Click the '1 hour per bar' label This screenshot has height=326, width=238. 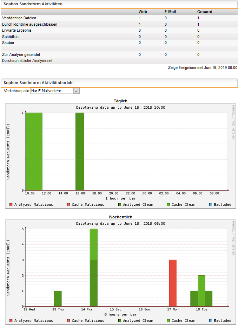click(120, 198)
